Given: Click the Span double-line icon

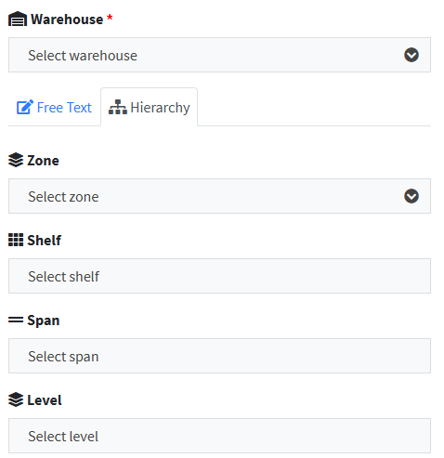Looking at the screenshot, I should coord(16,320).
